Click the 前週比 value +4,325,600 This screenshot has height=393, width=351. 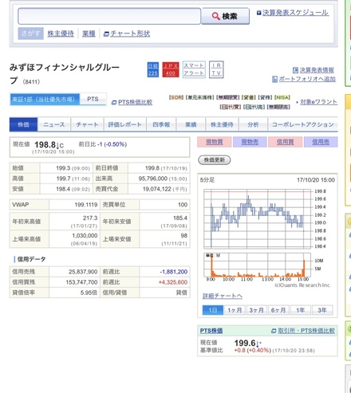(x=173, y=282)
